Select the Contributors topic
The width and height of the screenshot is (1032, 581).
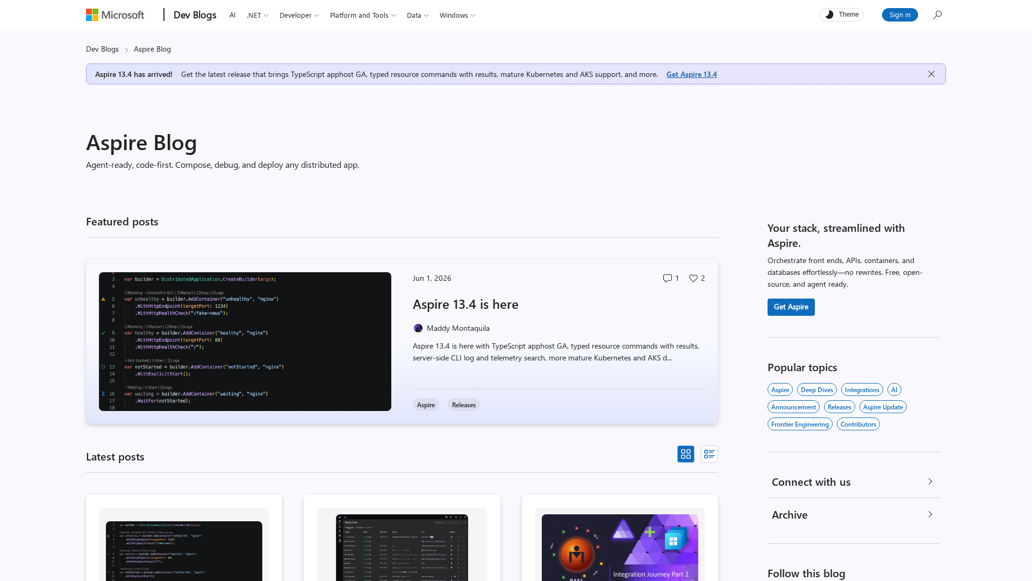(858, 424)
